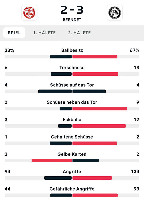Tap the 67% possession value
The width and height of the screenshot is (144, 203).
[134, 50]
